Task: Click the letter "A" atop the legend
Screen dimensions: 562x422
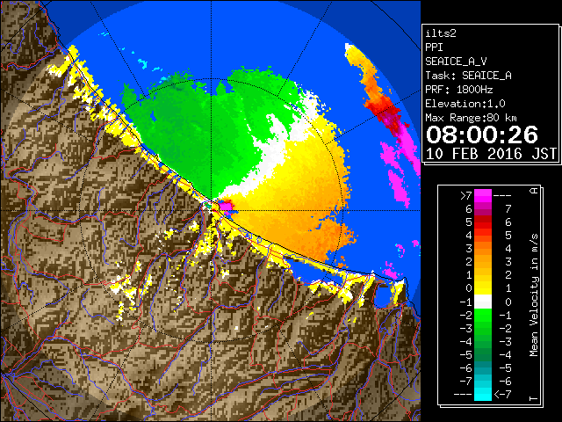Action: pyautogui.click(x=534, y=191)
